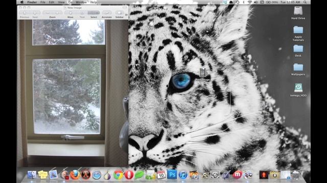Open the iCal calendar in Dock
Viewport: 327px width, 183px height.
(161, 175)
